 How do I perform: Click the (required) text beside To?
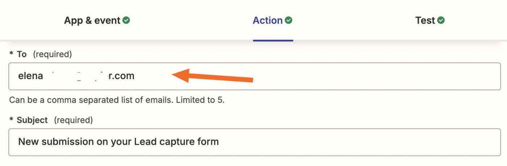(x=53, y=54)
